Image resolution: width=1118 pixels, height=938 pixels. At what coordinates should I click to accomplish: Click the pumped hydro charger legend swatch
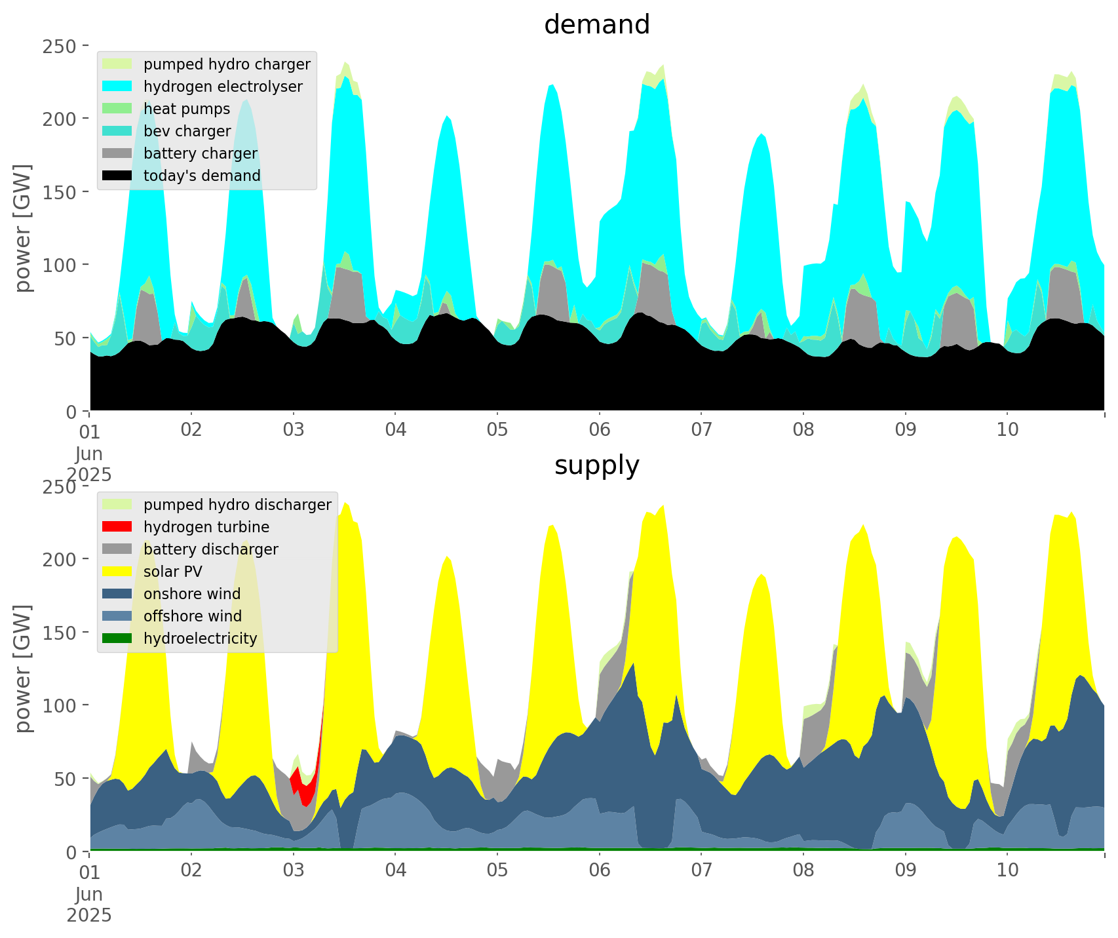tap(118, 64)
